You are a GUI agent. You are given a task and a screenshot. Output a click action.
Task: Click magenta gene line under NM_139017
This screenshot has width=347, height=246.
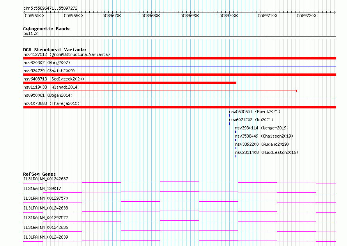tap(179, 192)
